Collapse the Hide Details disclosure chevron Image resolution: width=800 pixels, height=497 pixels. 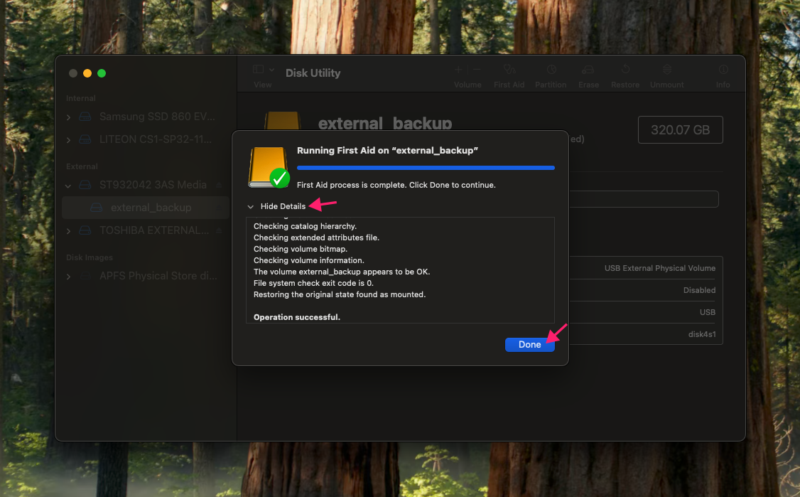click(x=251, y=207)
